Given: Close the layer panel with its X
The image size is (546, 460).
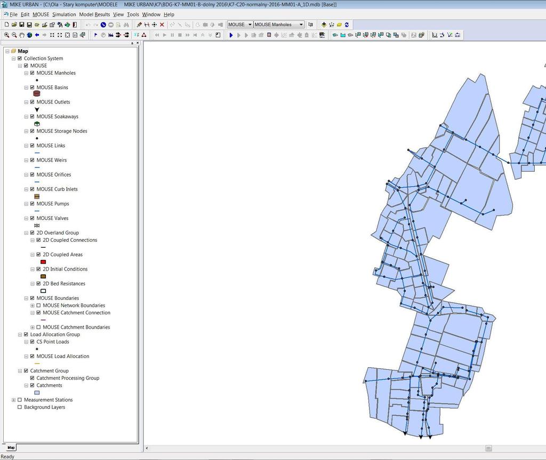Looking at the screenshot, I should pyautogui.click(x=138, y=43).
